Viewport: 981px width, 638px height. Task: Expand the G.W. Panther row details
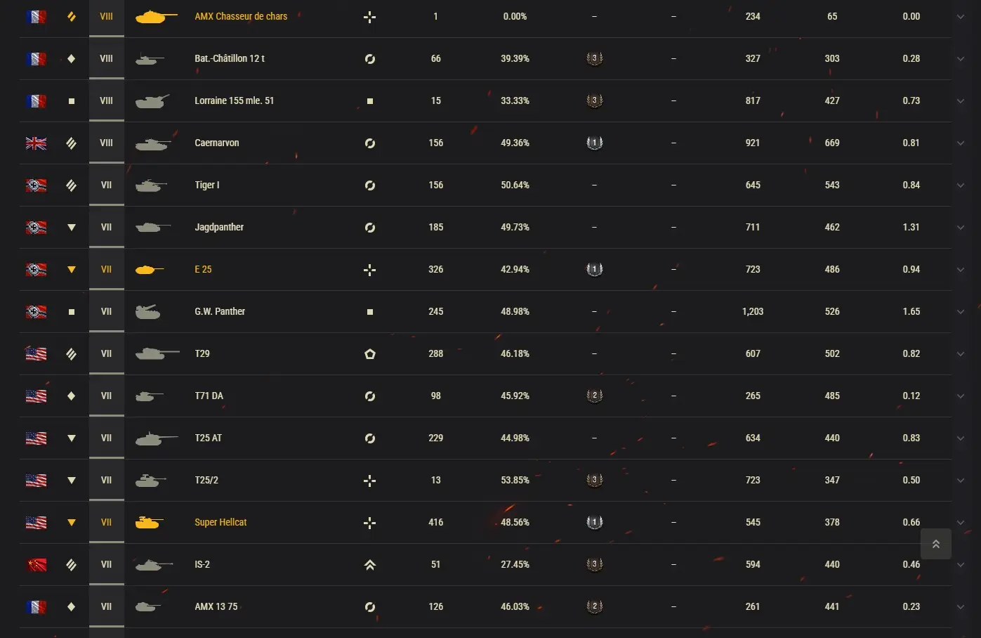tap(960, 312)
